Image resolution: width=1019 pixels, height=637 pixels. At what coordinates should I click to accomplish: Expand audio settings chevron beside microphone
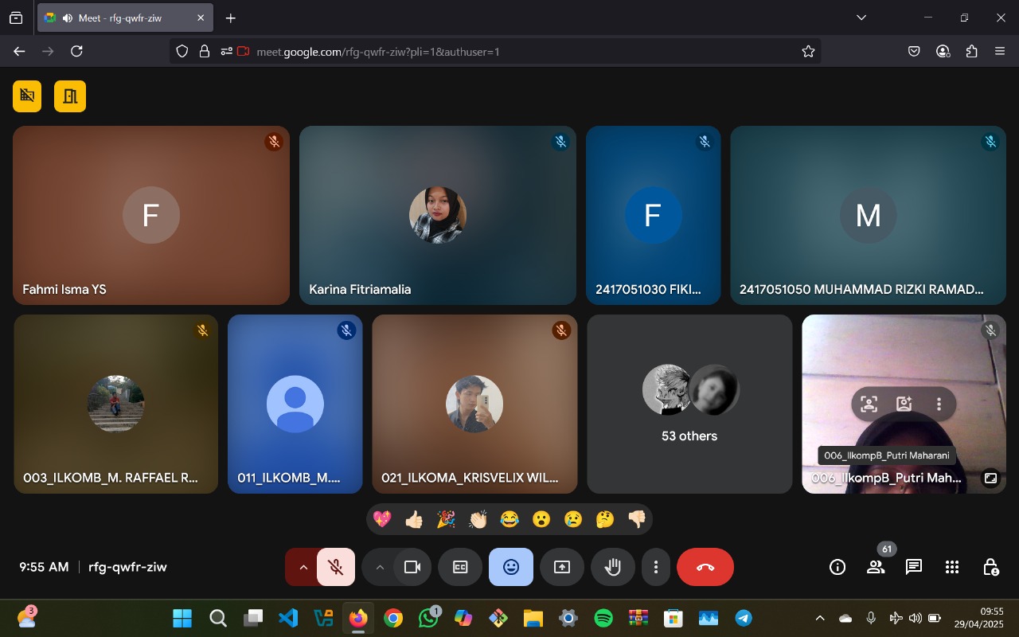coord(303,567)
